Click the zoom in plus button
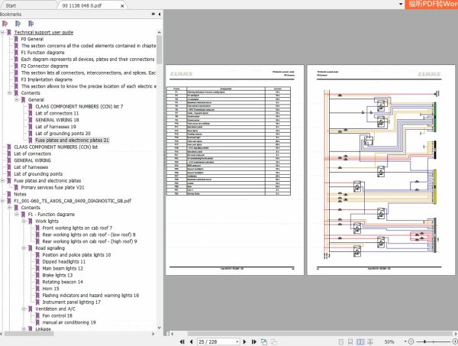458x346 pixels. click(x=453, y=341)
